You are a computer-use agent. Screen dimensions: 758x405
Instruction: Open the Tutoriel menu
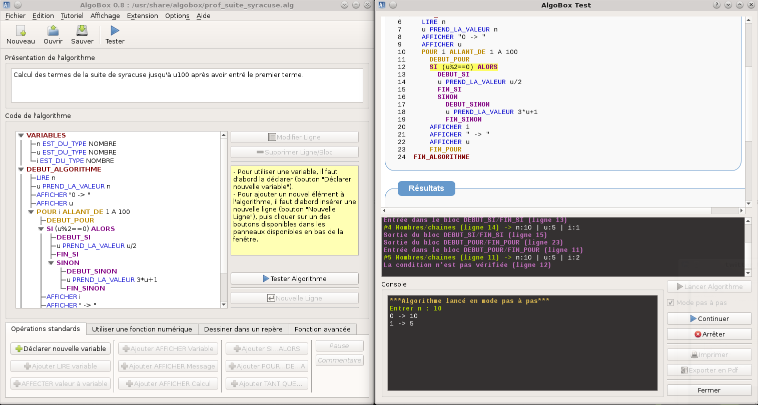(x=72, y=15)
